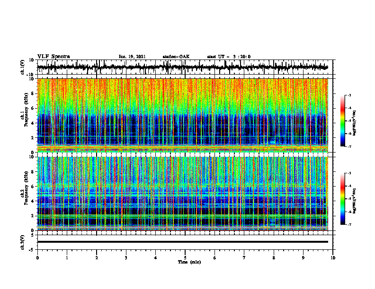Click time axis tick label "7"
This screenshot has width=375, height=289.
(244, 258)
